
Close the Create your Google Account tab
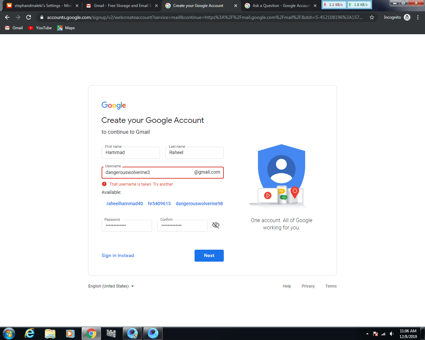[x=236, y=6]
